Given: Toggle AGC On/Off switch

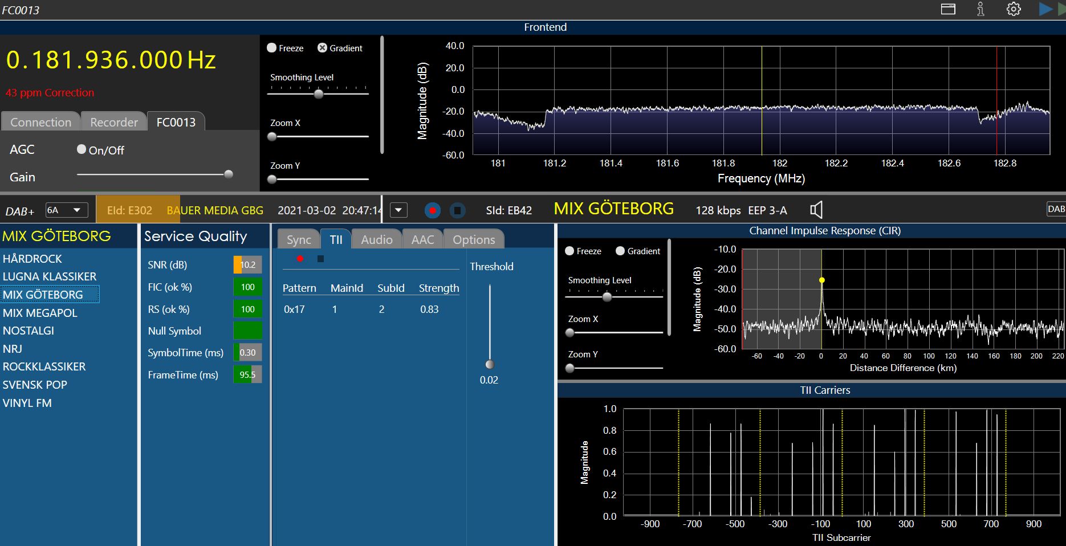Looking at the screenshot, I should [x=100, y=150].
